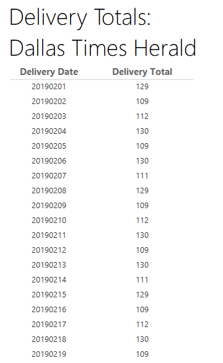Select date cell 20190201
Viewport: 223px width, 363px height.
click(x=49, y=87)
